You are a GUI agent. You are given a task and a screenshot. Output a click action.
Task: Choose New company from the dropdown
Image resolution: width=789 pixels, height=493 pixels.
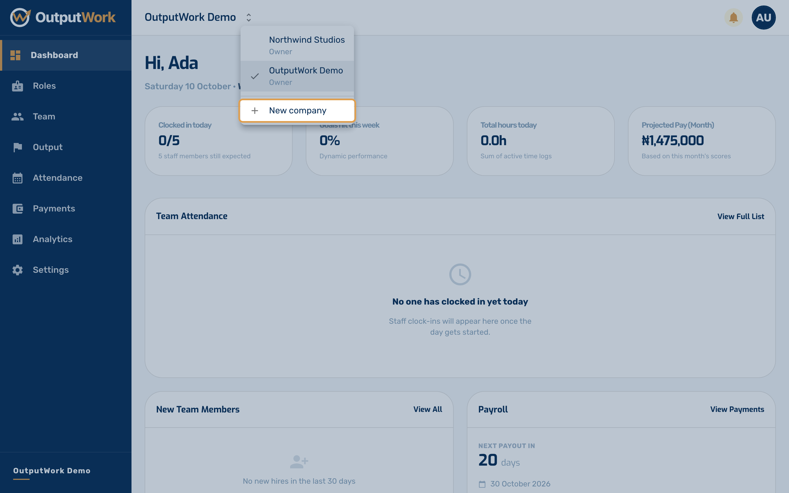click(x=297, y=111)
